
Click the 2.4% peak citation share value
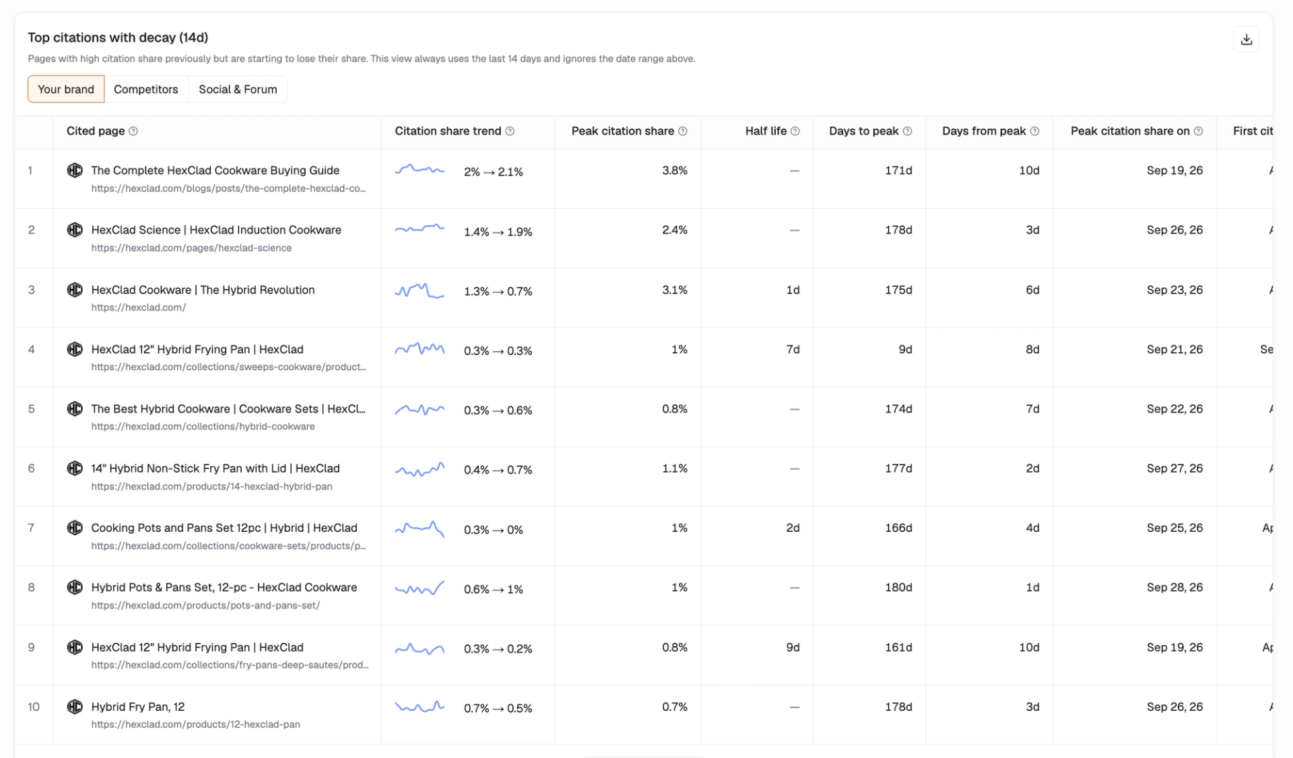(x=674, y=230)
